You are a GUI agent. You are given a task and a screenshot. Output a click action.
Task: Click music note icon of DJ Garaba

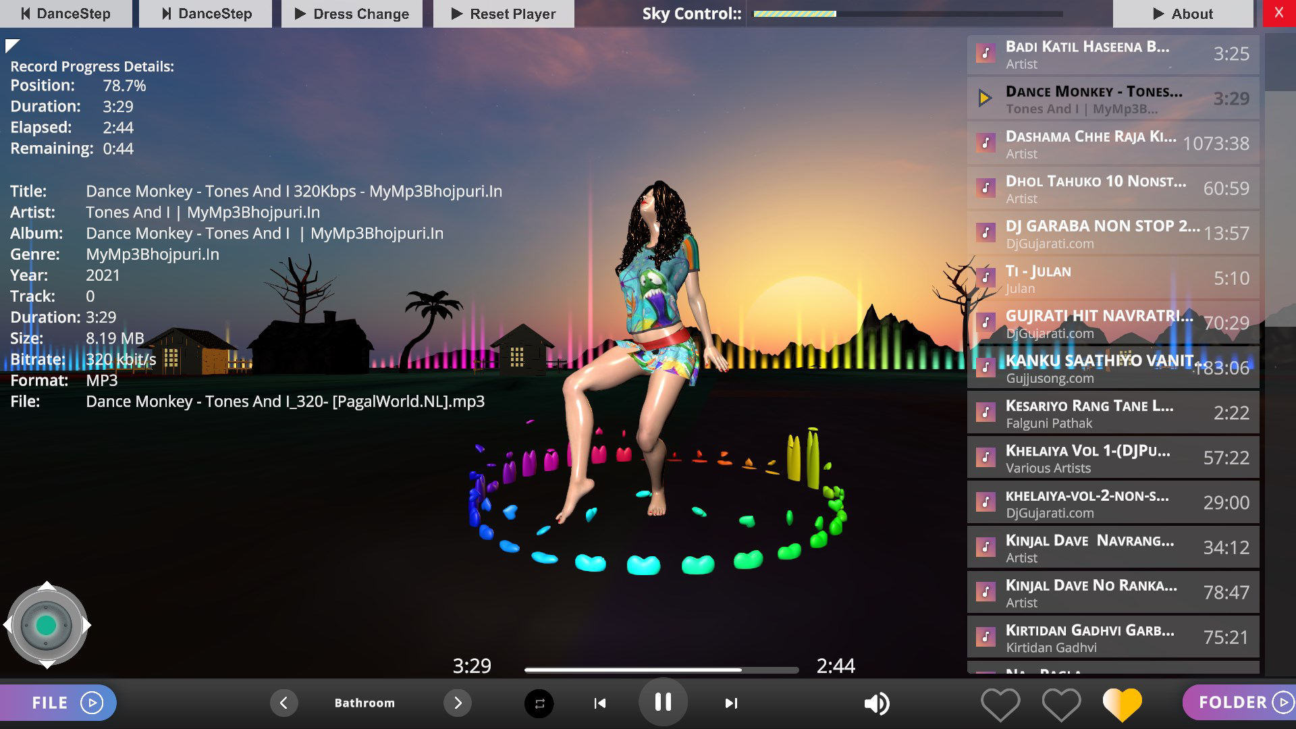986,233
